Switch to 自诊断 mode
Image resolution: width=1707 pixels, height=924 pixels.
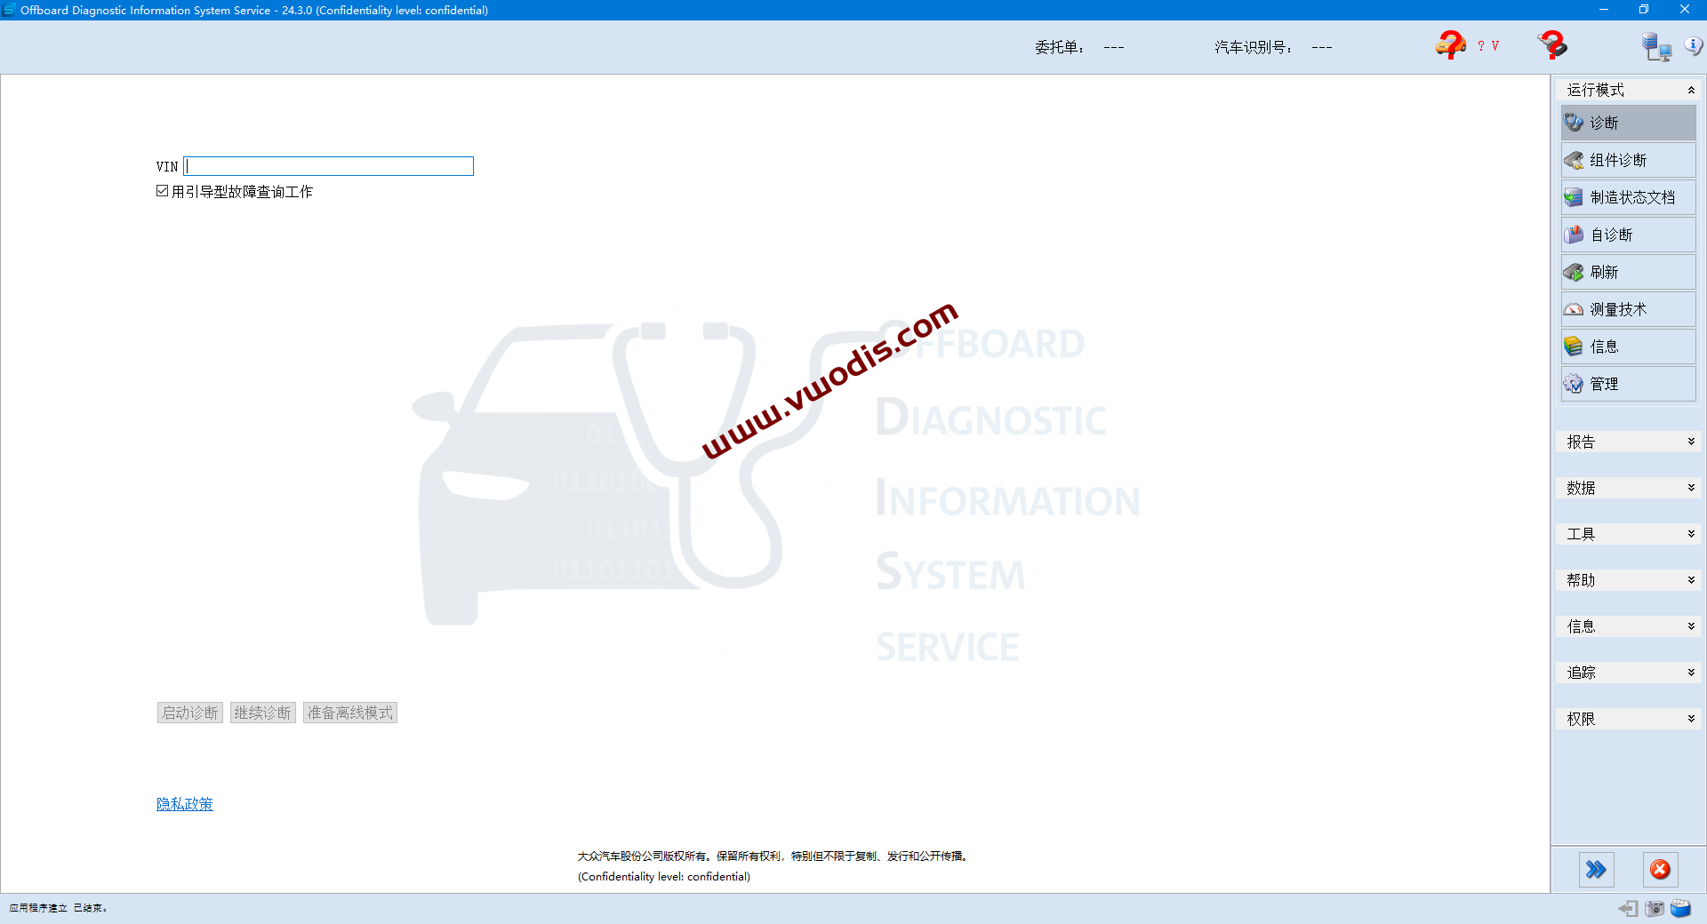pyautogui.click(x=1628, y=235)
